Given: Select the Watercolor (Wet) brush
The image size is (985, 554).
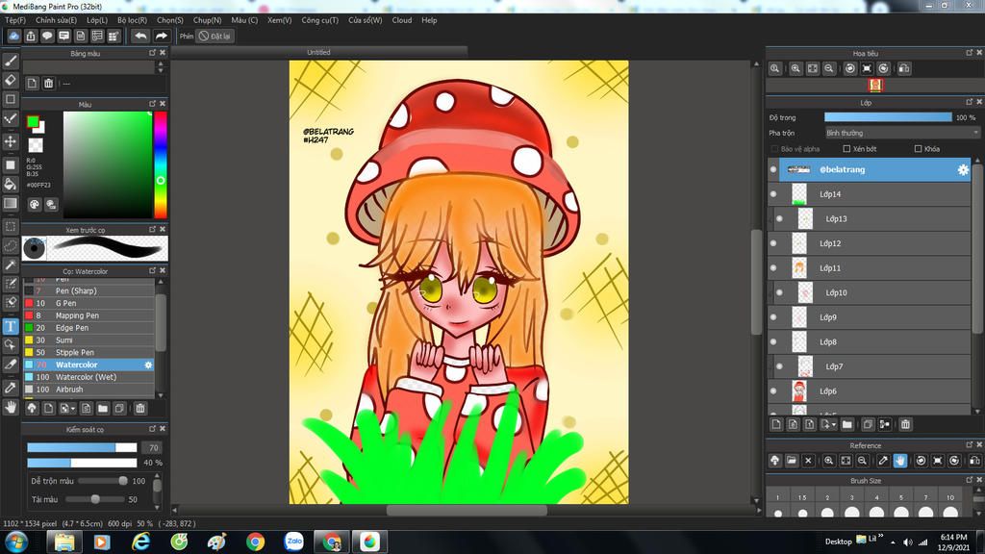Looking at the screenshot, I should 88,377.
